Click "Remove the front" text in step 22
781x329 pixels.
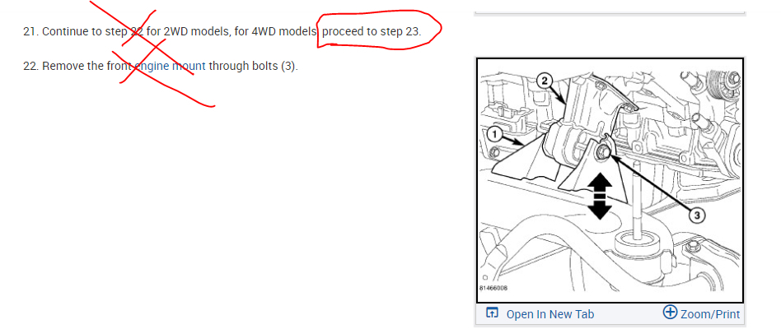tap(87, 66)
